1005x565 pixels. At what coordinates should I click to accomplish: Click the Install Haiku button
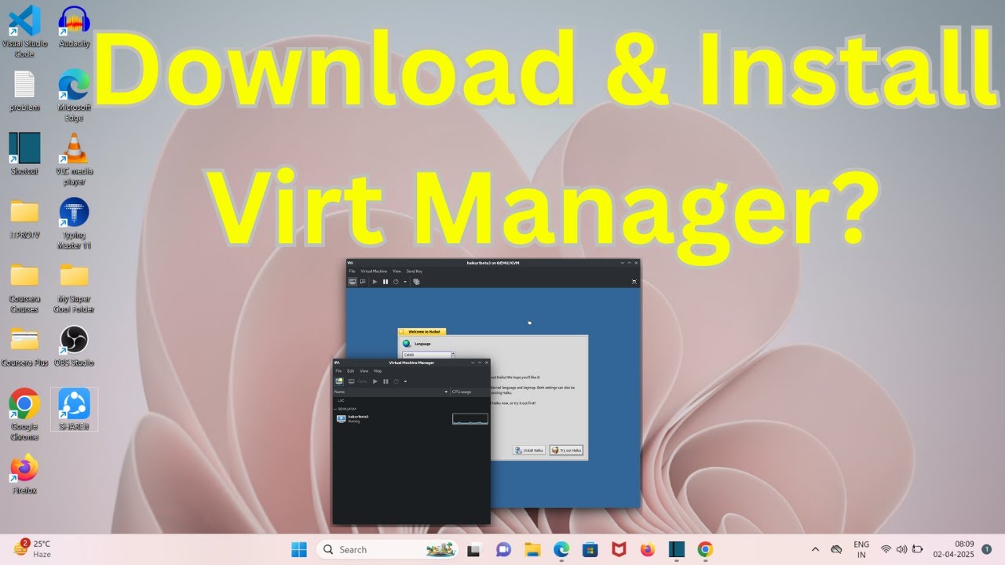[x=530, y=450]
